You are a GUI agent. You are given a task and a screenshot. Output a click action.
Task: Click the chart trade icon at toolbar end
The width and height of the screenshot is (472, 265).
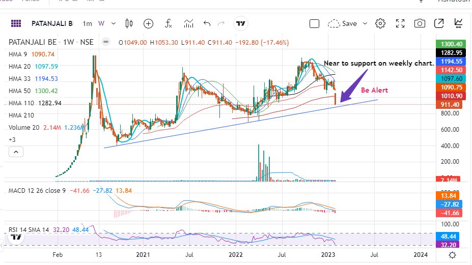click(458, 23)
